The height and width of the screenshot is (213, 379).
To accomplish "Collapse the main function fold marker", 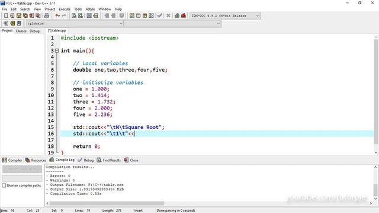I will (x=57, y=51).
